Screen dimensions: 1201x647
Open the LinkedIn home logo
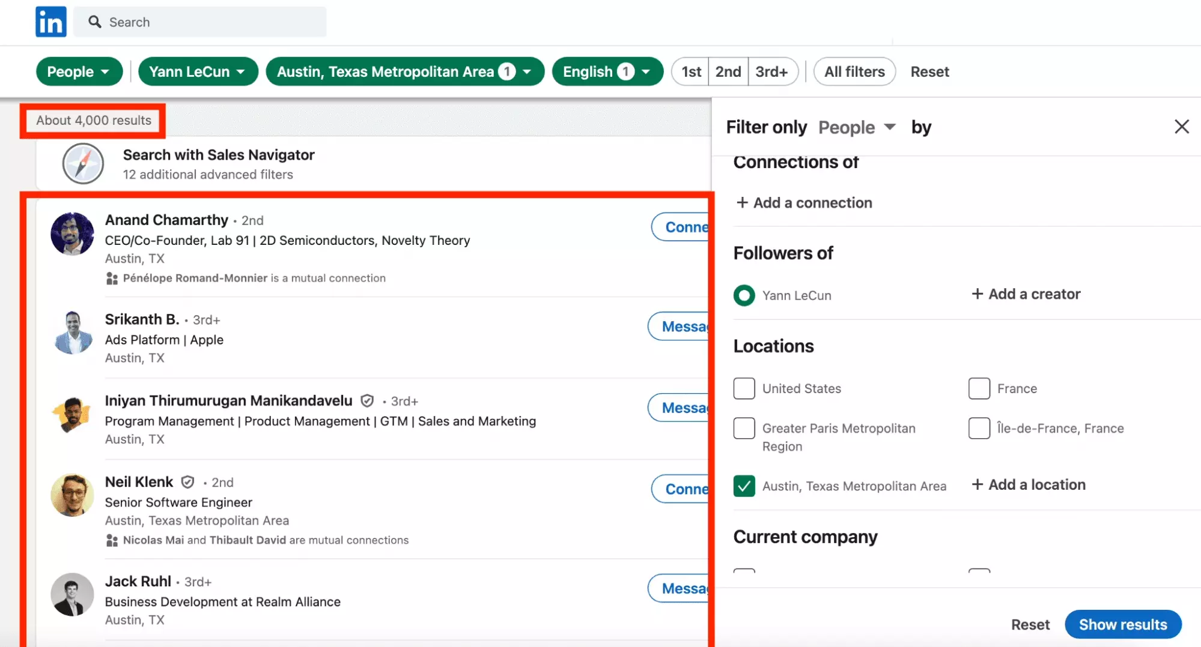pos(51,22)
